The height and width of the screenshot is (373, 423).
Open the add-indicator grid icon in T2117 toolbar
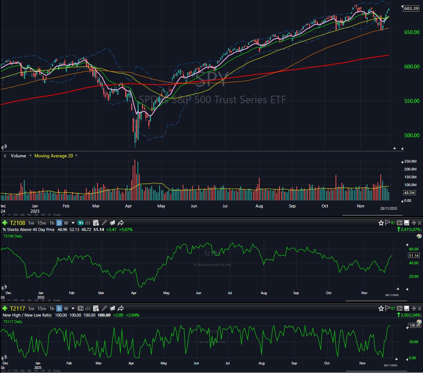(x=96, y=308)
